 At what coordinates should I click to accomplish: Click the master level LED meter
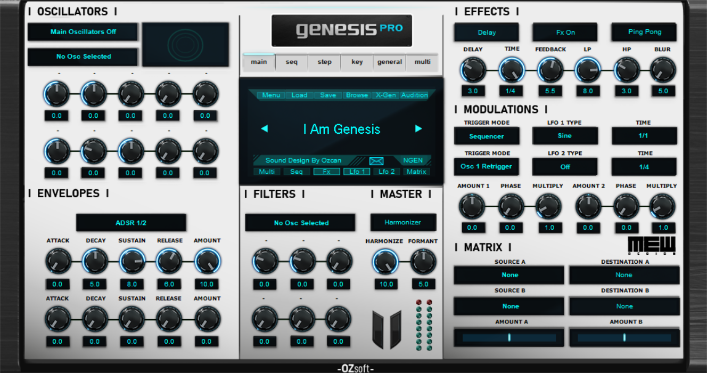(x=424, y=326)
